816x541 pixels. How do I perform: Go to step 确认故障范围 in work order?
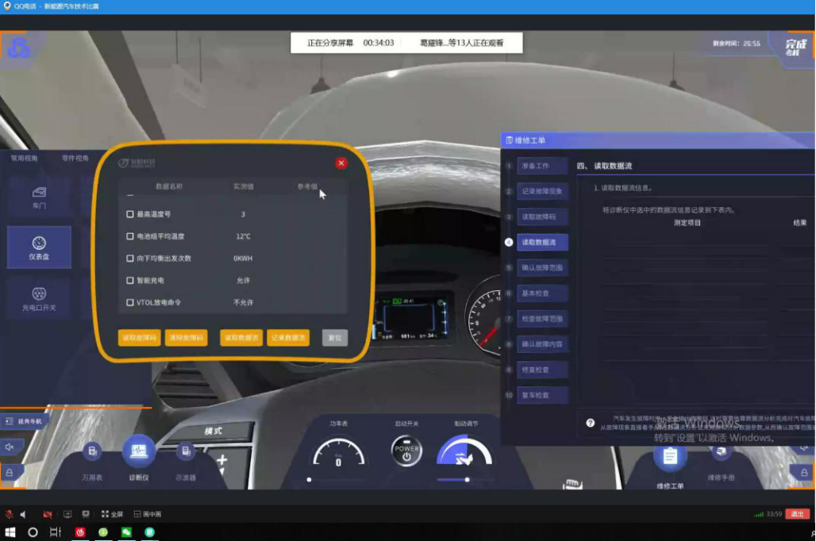coord(542,268)
